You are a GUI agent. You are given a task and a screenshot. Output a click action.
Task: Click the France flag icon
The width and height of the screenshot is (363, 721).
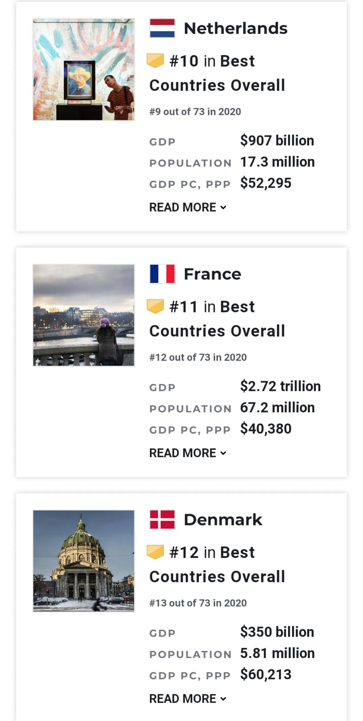click(x=162, y=274)
